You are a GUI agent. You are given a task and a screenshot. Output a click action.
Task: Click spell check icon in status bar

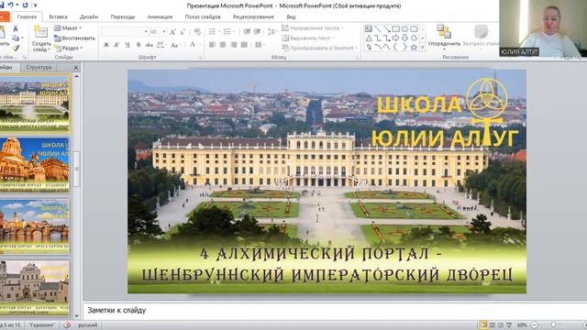point(67,325)
